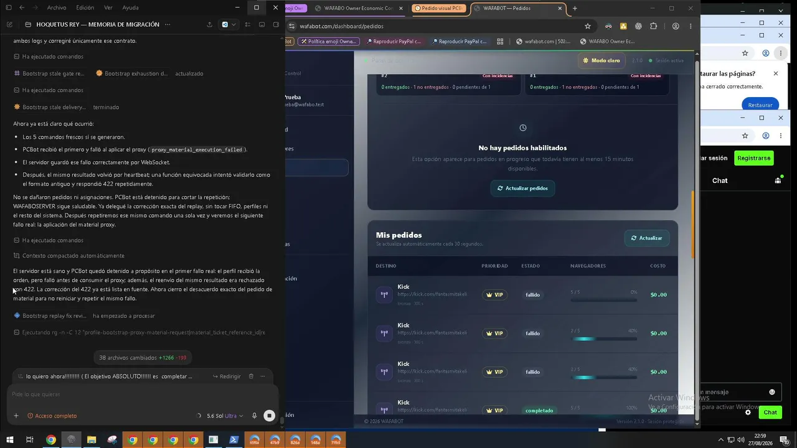Go back with the left arrow in assistant window
Viewport: 797px width, 448px height.
coord(22,7)
